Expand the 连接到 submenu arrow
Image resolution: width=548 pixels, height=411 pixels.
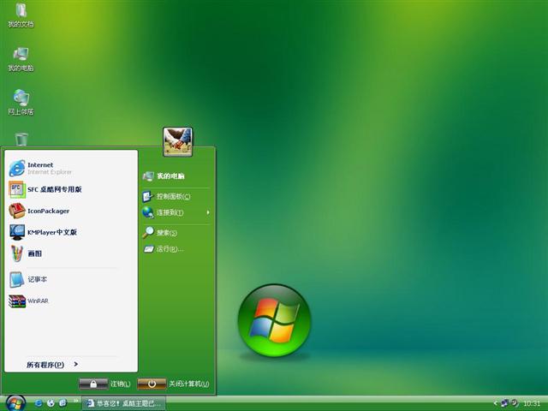[x=208, y=212]
